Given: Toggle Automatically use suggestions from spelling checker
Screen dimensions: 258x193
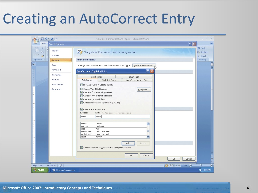Looking at the screenshot, I should 81,147.
